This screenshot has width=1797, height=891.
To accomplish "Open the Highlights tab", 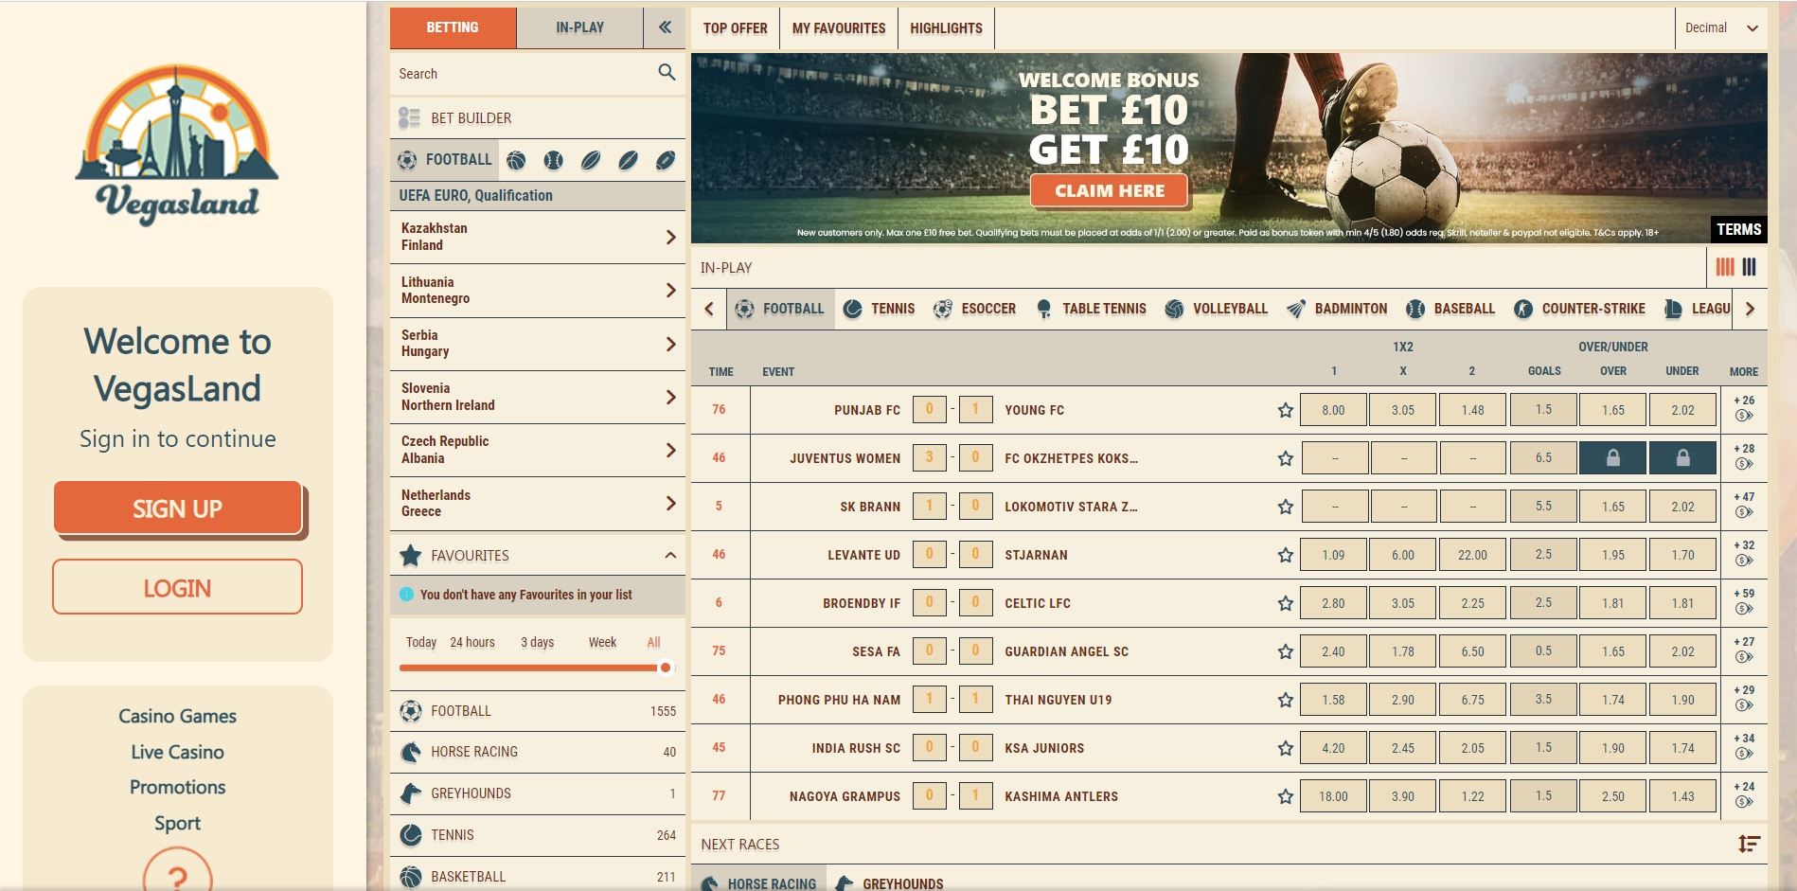I will pyautogui.click(x=946, y=28).
